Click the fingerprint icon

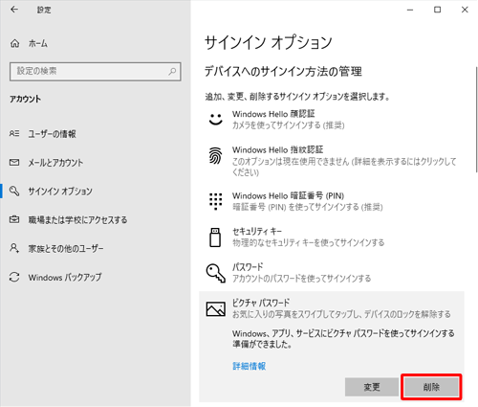[x=216, y=156]
